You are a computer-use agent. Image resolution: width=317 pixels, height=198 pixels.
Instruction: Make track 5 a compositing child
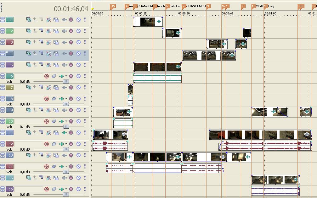pyautogui.click(x=42, y=65)
